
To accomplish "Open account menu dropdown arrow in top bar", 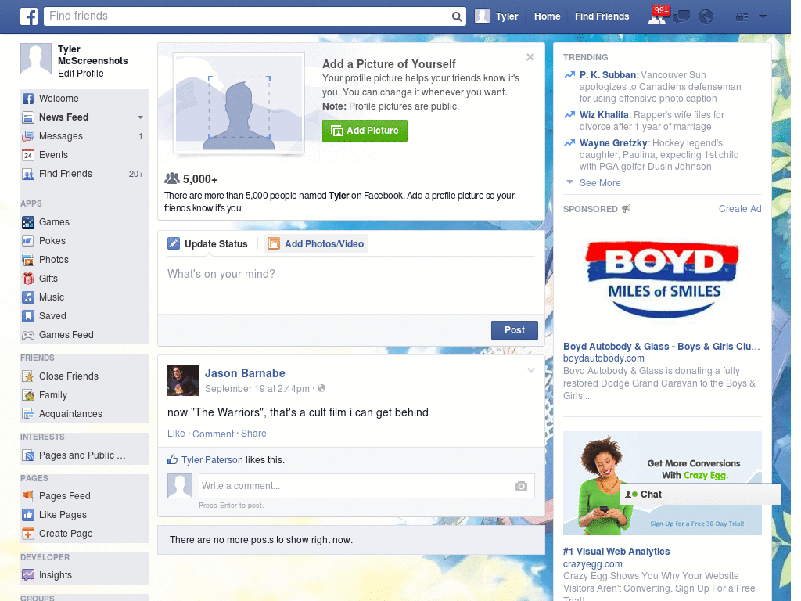I will [763, 17].
